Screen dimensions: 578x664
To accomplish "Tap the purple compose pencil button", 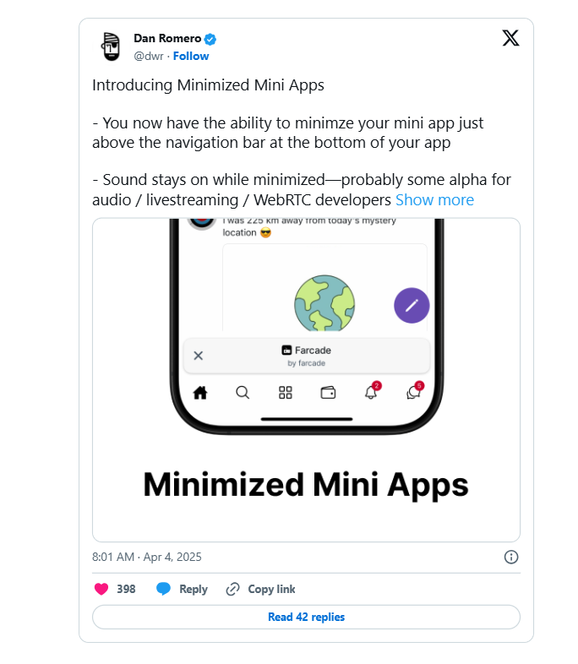I will point(412,305).
